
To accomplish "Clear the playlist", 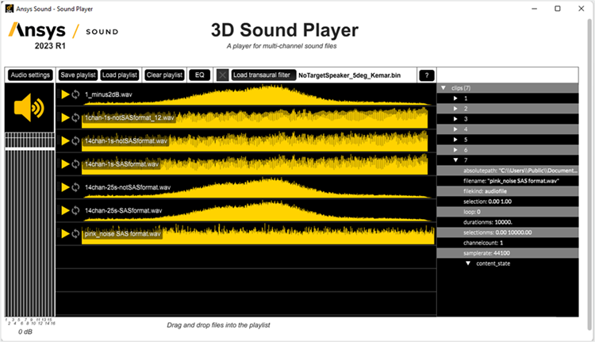I will click(x=165, y=75).
